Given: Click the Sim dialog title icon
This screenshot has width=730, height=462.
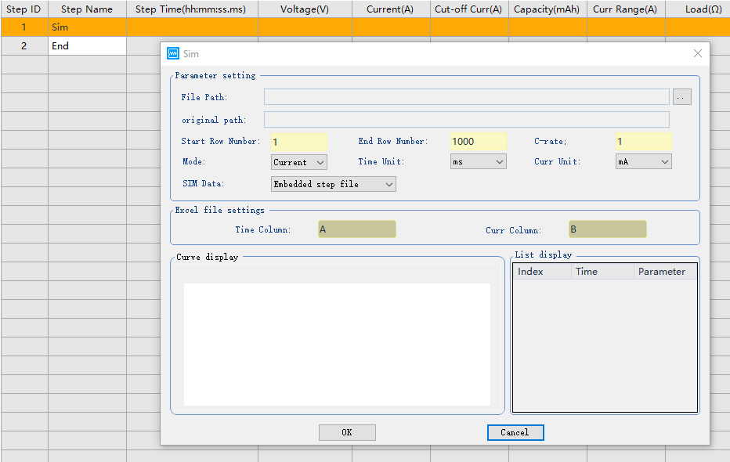Looking at the screenshot, I should pos(173,53).
